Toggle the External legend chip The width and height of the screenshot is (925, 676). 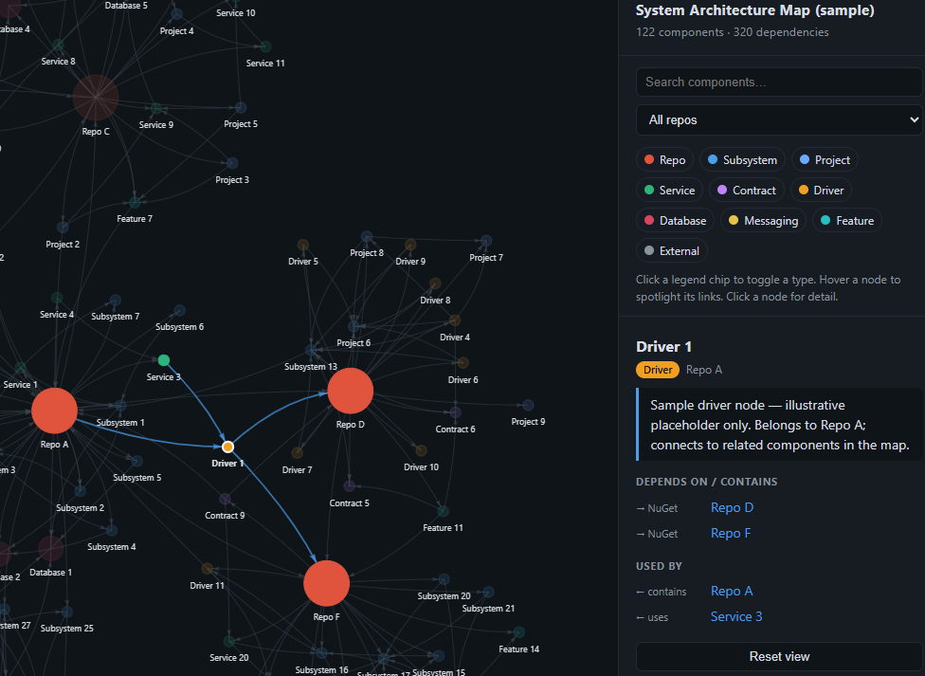coord(671,251)
